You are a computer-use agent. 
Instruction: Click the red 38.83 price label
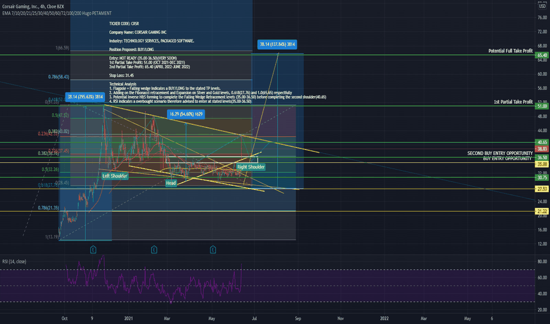tap(542, 149)
